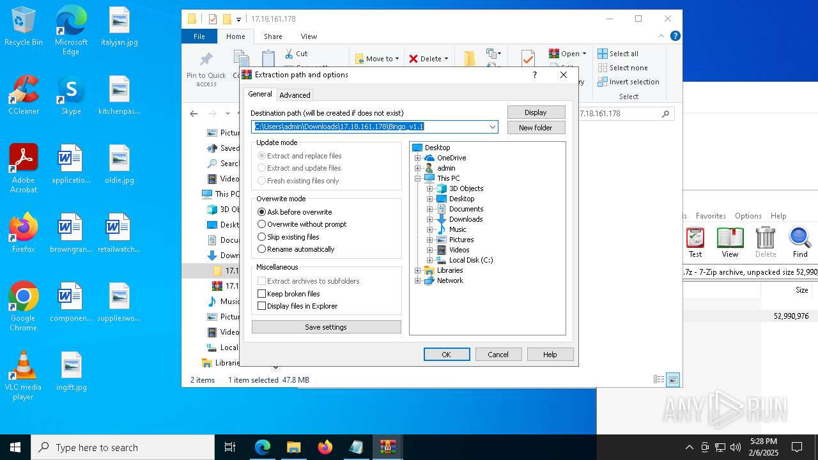Click the WinRAR Find toolbar icon

(x=800, y=242)
